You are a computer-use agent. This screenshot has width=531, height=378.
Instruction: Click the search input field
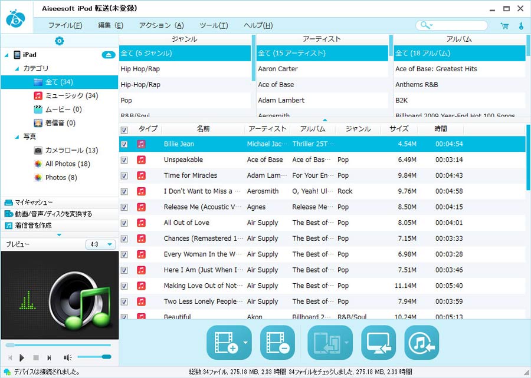pos(459,25)
